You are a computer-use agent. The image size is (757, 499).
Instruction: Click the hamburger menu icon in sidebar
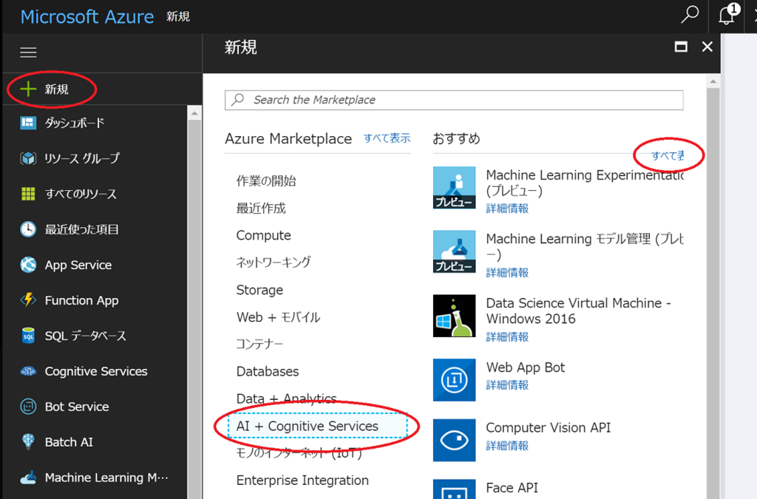[28, 52]
